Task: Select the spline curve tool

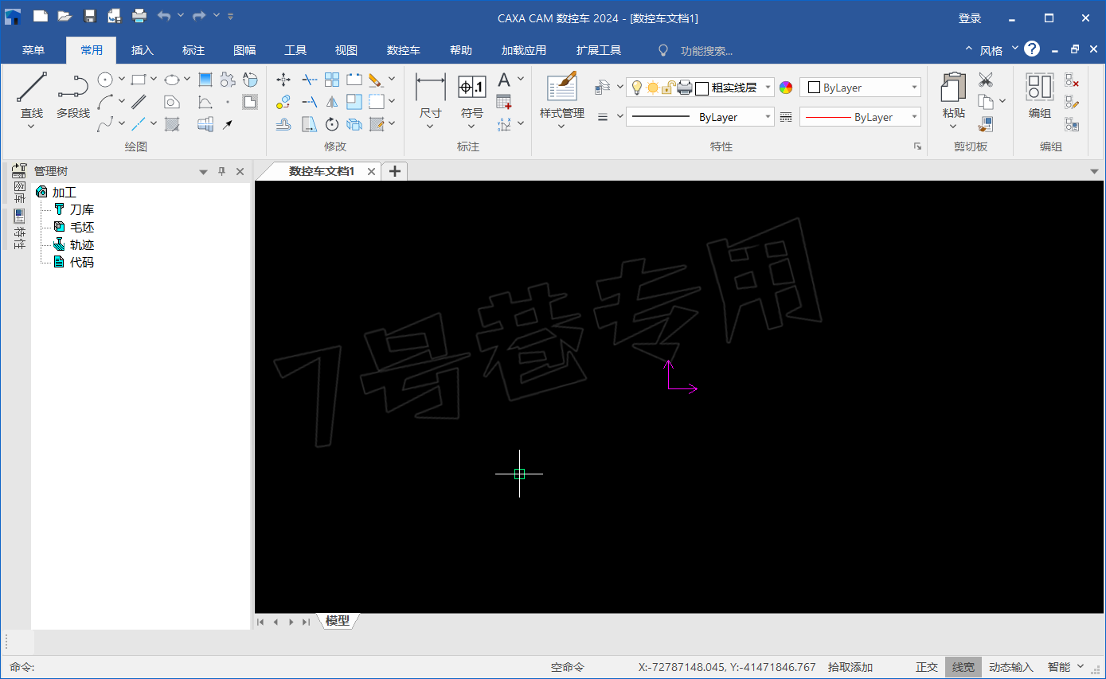Action: (105, 124)
